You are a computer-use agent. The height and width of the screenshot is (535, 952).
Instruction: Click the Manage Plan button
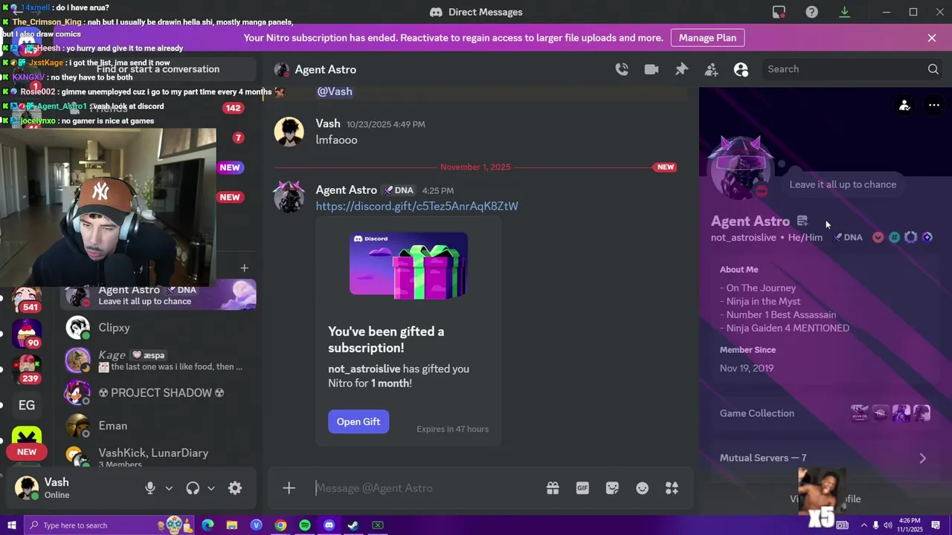tap(707, 38)
